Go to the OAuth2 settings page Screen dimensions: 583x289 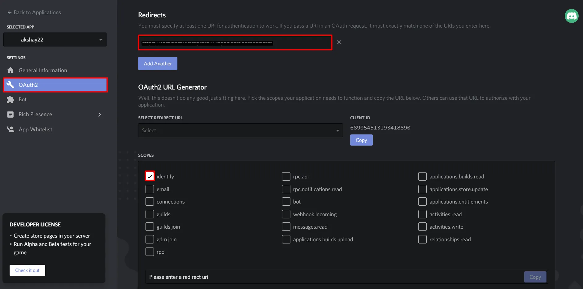pyautogui.click(x=55, y=85)
